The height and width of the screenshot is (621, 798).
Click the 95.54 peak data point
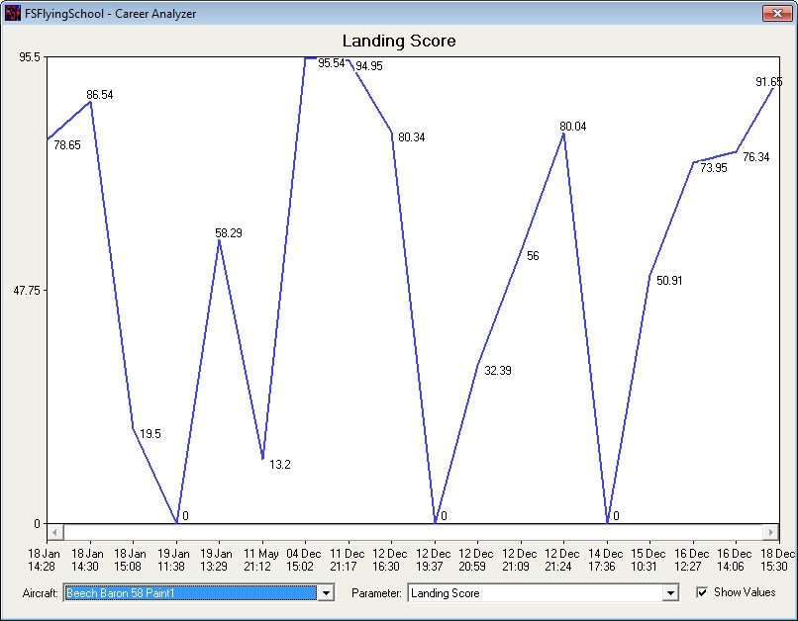(306, 58)
